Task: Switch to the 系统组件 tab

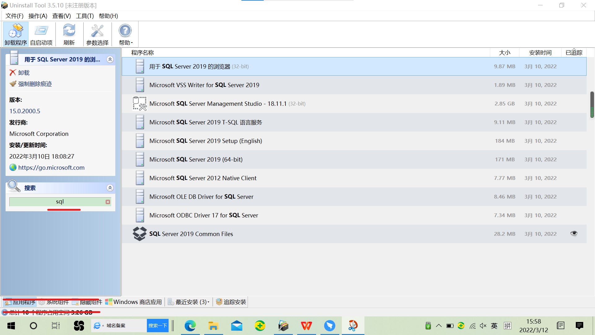Action: (54, 302)
